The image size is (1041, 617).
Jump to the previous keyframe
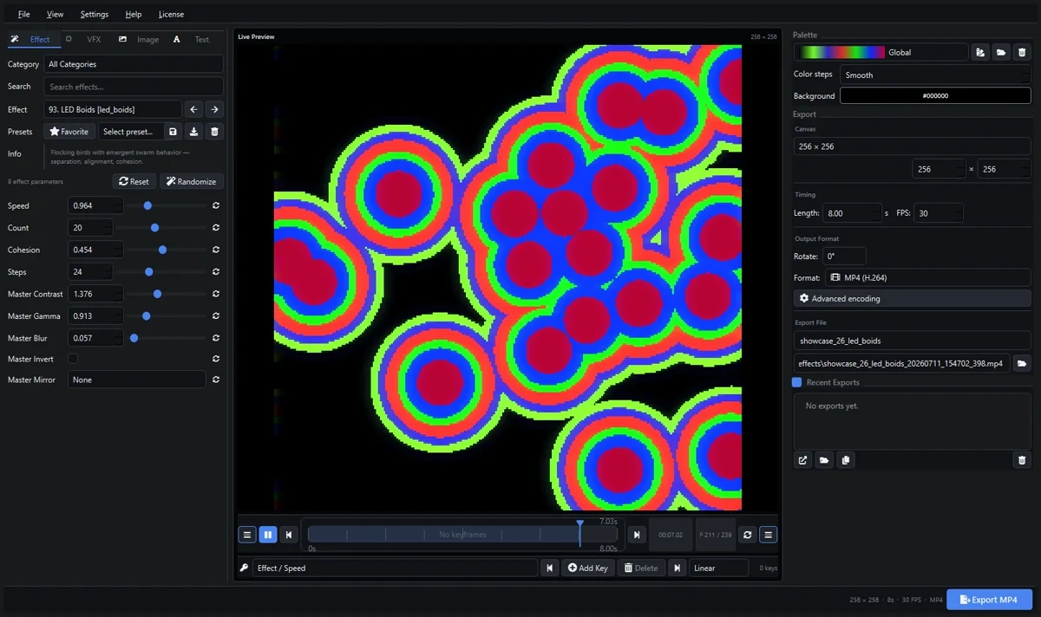pos(549,568)
